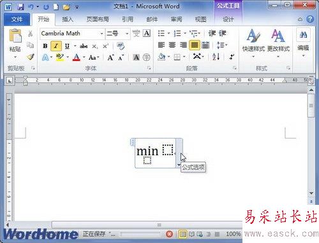
Task: Click the phonetic guide icon
Action: [x=136, y=33]
